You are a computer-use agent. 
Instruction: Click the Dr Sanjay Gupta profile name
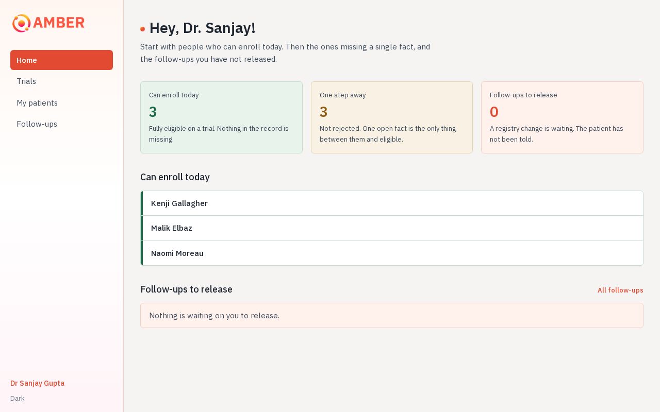click(37, 383)
